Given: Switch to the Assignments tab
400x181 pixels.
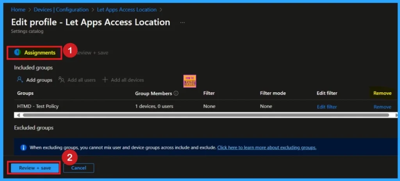Looking at the screenshot, I should point(39,53).
